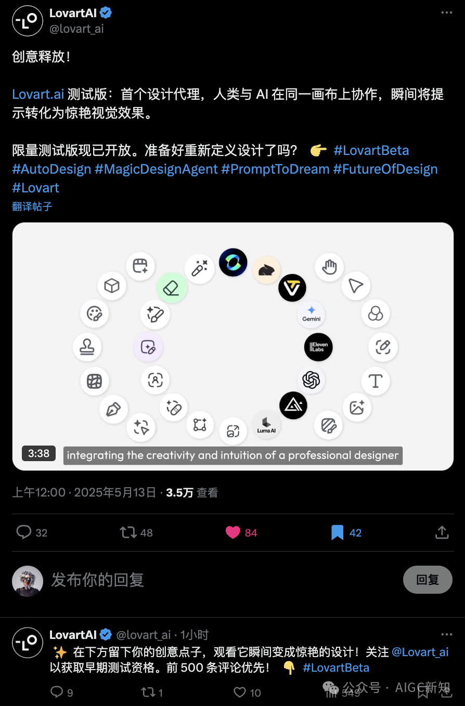
Task: Open the repost menu showing 48
Action: pos(128,532)
